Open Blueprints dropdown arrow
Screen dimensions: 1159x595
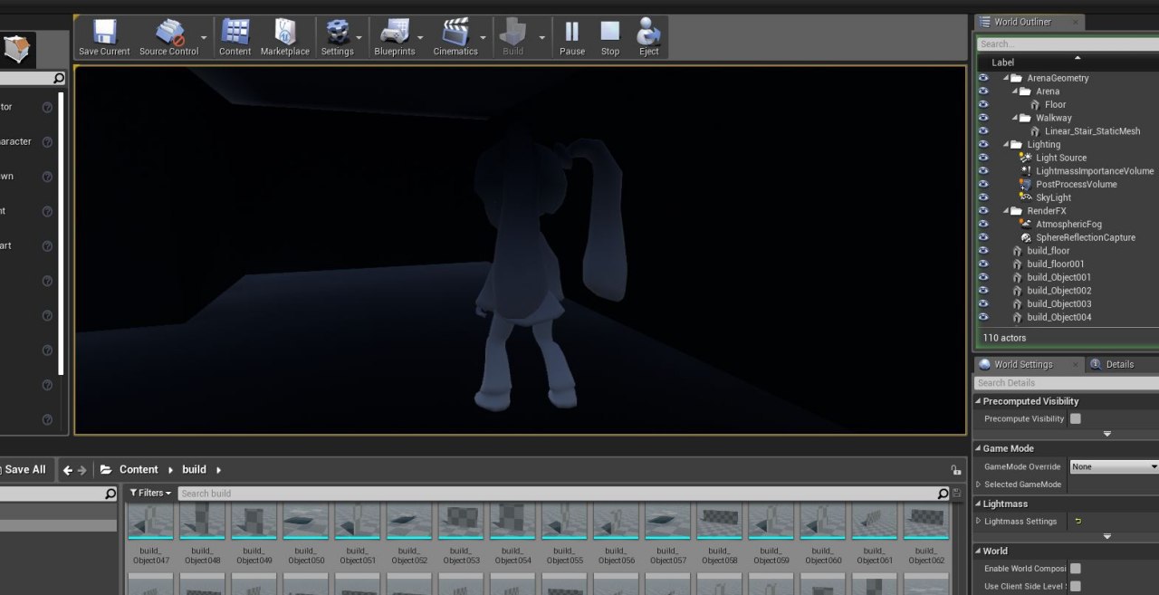420,38
